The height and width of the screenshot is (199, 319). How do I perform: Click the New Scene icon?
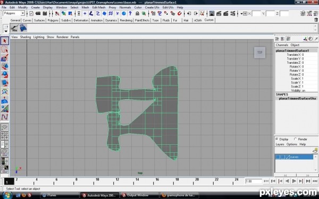point(31,13)
